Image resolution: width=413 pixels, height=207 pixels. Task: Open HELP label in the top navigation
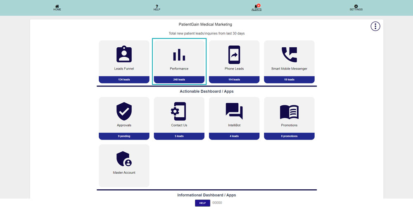point(157,9)
